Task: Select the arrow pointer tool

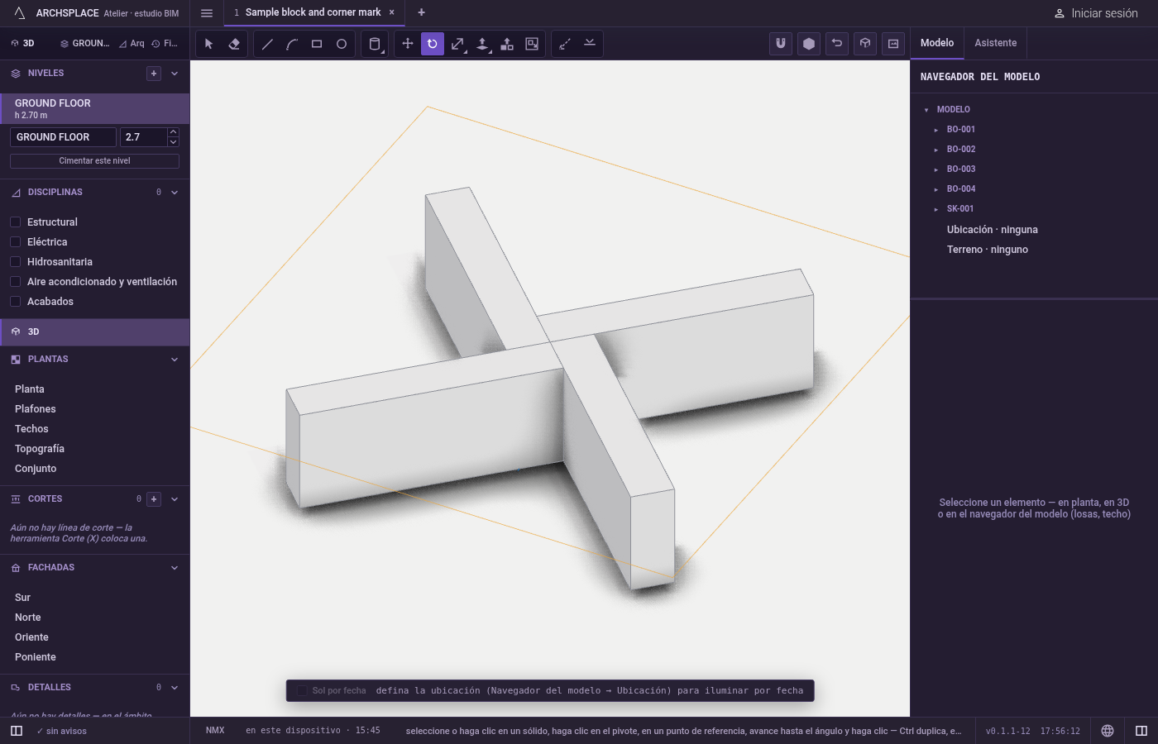Action: pos(209,44)
